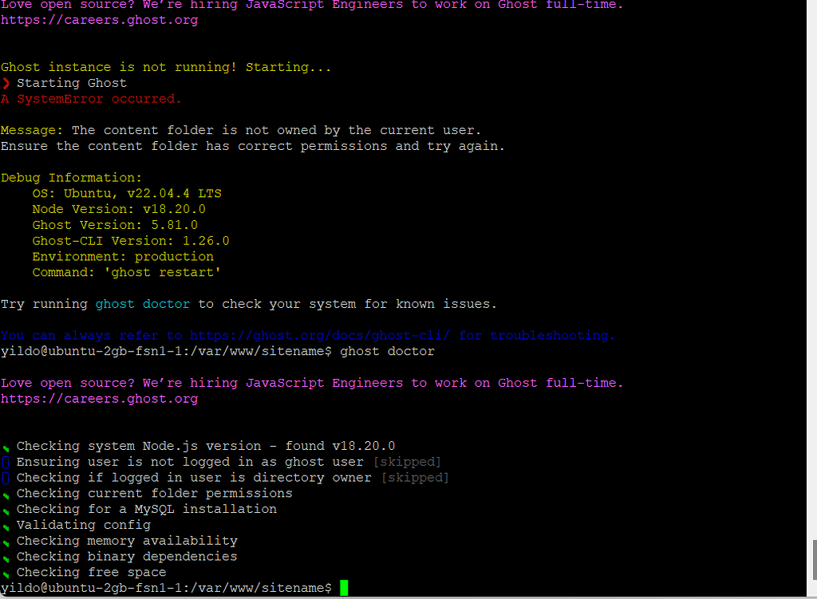Click the icon before 'Checking free space'

pyautogui.click(x=6, y=572)
